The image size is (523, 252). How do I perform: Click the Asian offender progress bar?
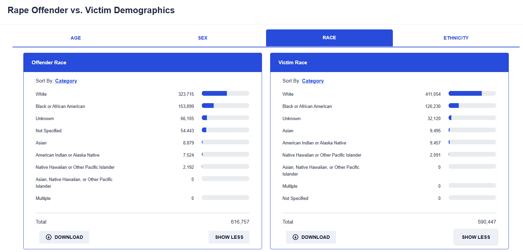click(225, 142)
